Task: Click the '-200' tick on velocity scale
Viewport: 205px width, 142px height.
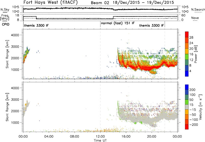Action: (193, 125)
